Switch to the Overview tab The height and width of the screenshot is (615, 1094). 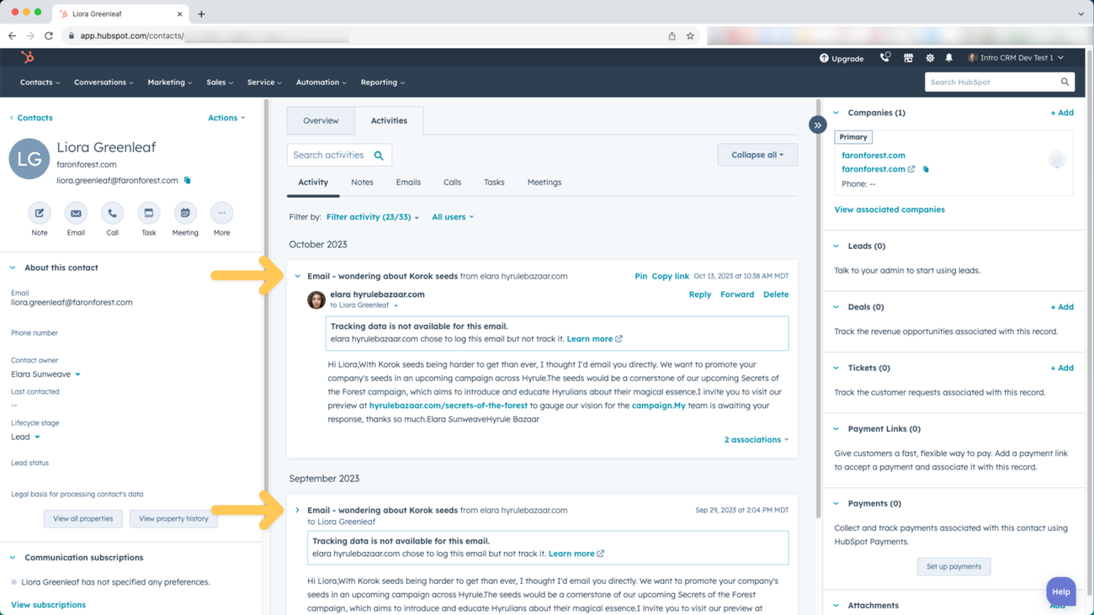pyautogui.click(x=321, y=120)
